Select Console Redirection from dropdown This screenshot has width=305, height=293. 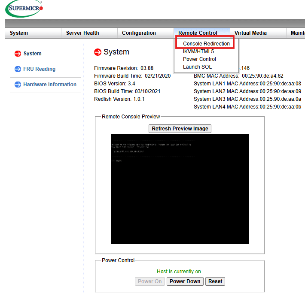(206, 44)
